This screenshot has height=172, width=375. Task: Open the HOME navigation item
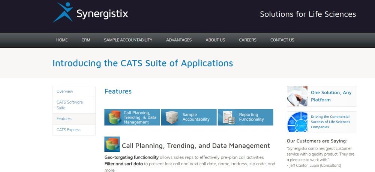62,40
